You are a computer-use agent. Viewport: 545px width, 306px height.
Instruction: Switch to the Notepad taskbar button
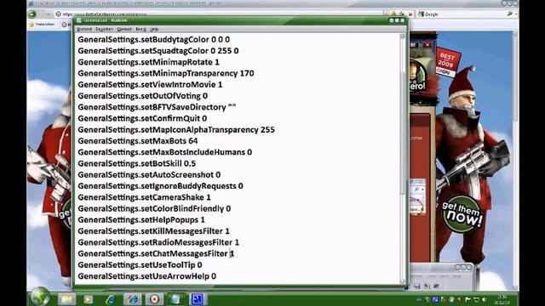pos(176,298)
